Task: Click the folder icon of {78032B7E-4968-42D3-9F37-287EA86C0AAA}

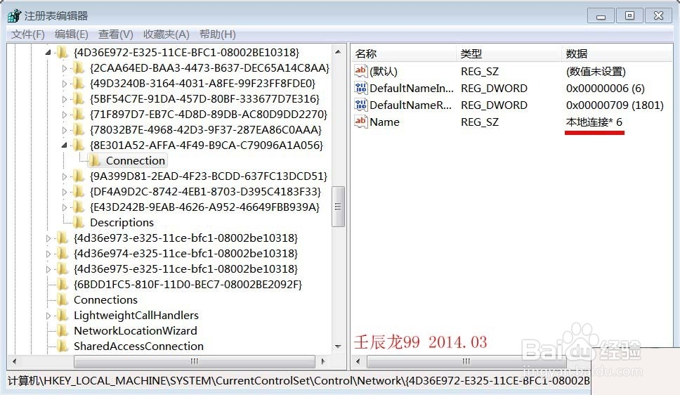Action: point(78,130)
